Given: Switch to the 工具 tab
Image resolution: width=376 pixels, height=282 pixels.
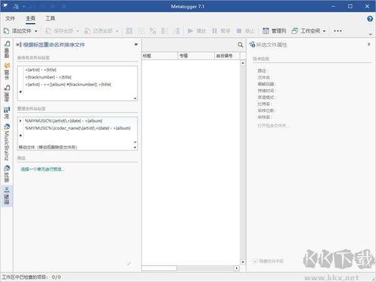Looking at the screenshot, I should [x=50, y=18].
